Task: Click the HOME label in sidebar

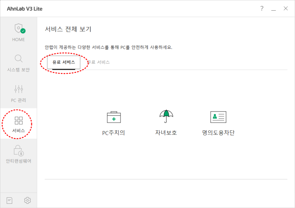Action: click(18, 39)
